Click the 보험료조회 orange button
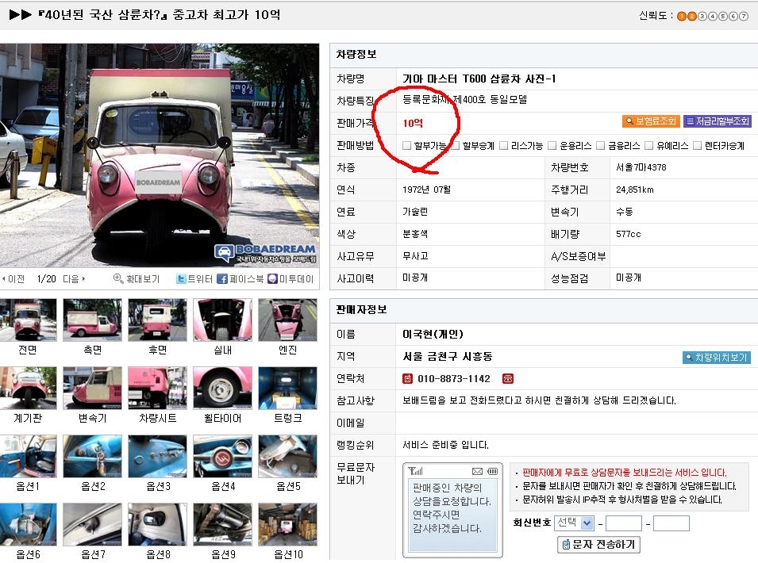 click(650, 121)
